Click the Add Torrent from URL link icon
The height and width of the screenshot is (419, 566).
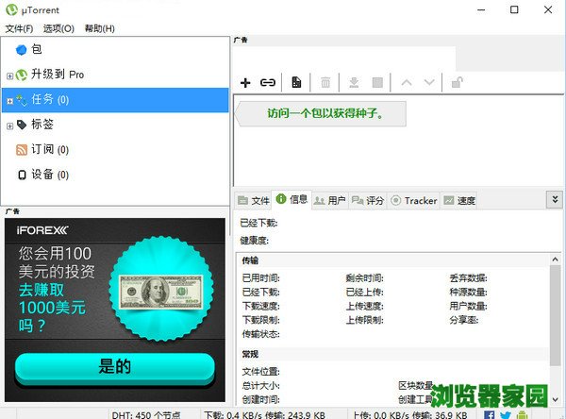pyautogui.click(x=268, y=83)
